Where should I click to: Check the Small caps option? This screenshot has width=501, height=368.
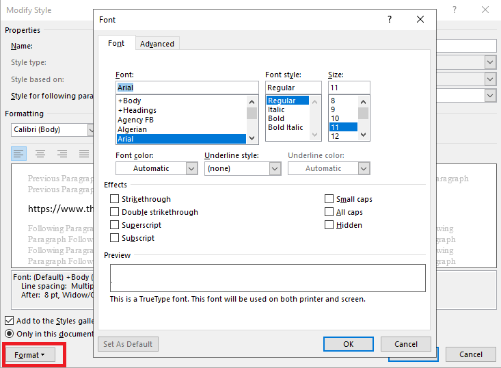click(x=329, y=199)
